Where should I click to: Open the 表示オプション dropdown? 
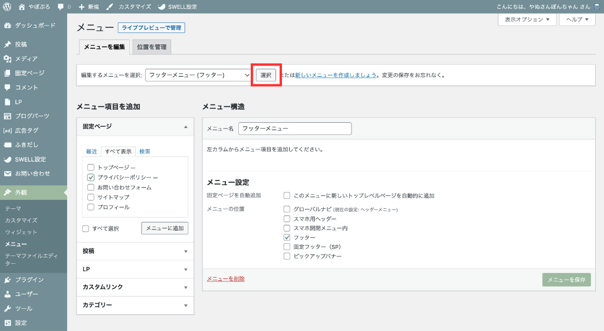[527, 19]
